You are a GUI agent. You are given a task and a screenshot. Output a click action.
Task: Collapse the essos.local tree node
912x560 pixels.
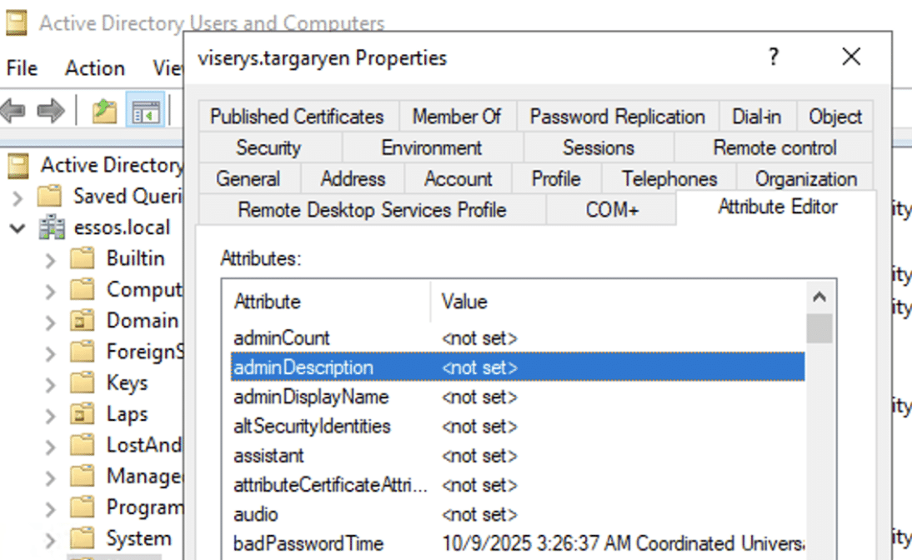coord(18,227)
